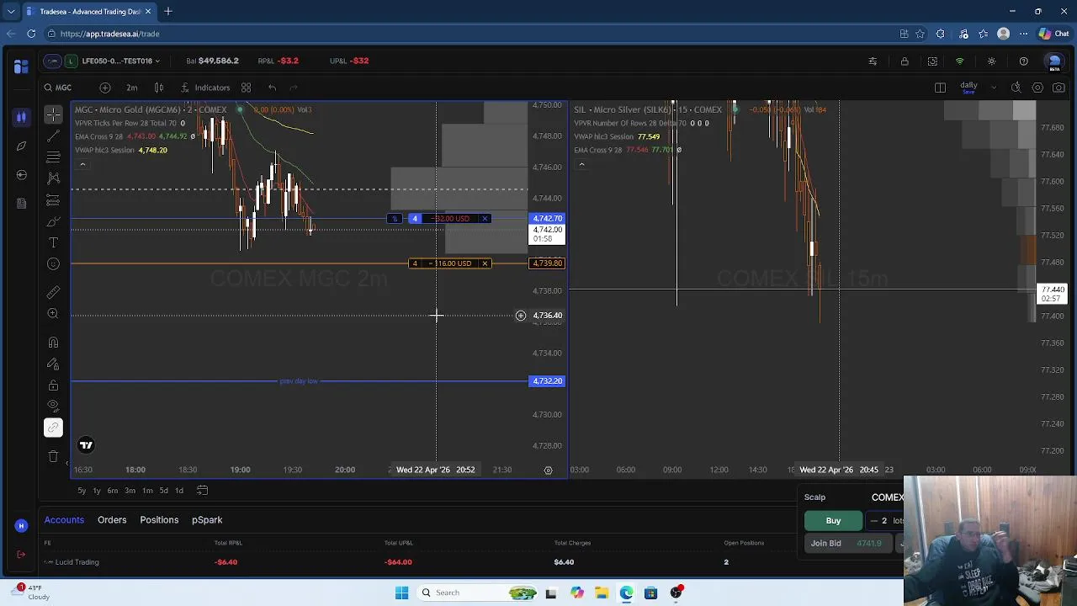The width and height of the screenshot is (1077, 606).
Task: Select the brush drawing tool
Action: click(x=53, y=221)
